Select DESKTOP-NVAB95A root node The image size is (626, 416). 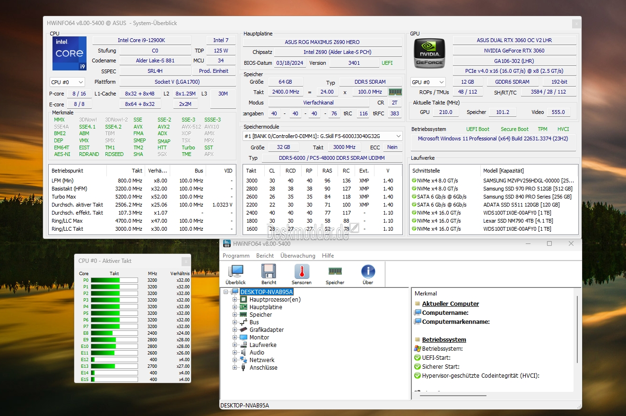(267, 292)
